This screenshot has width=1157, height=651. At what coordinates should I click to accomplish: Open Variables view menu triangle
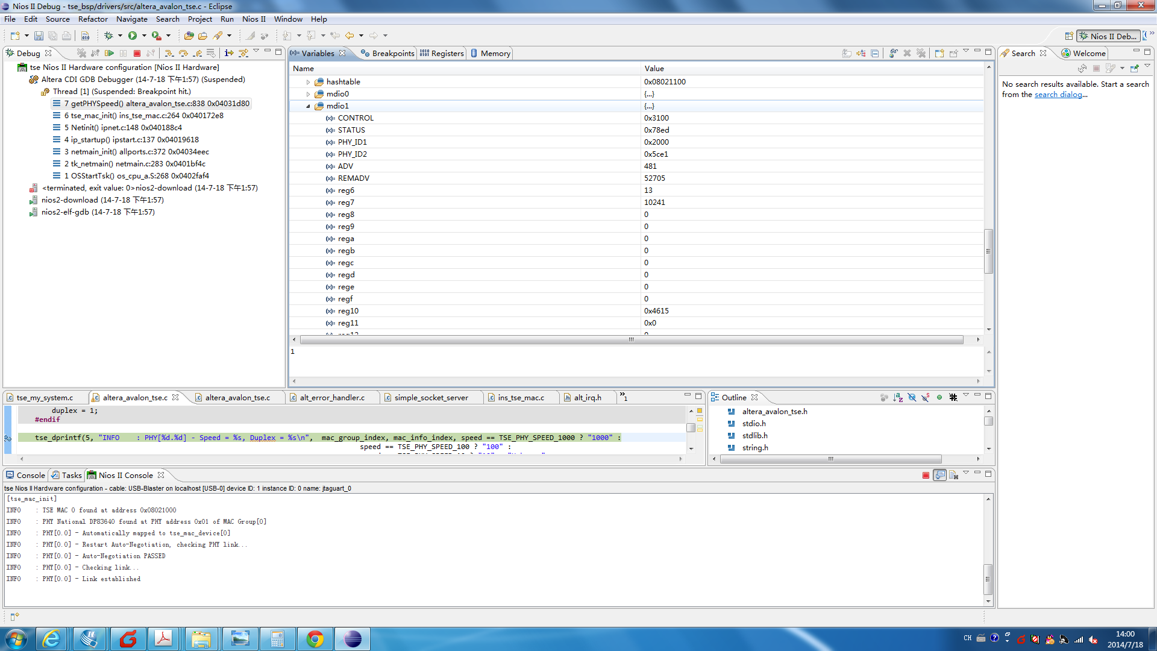966,51
